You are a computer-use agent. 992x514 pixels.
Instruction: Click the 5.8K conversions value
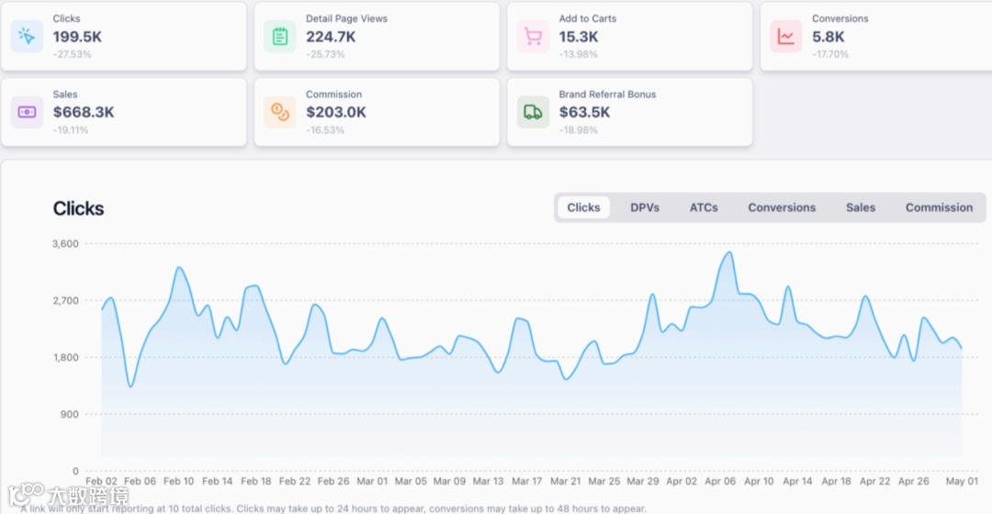829,37
